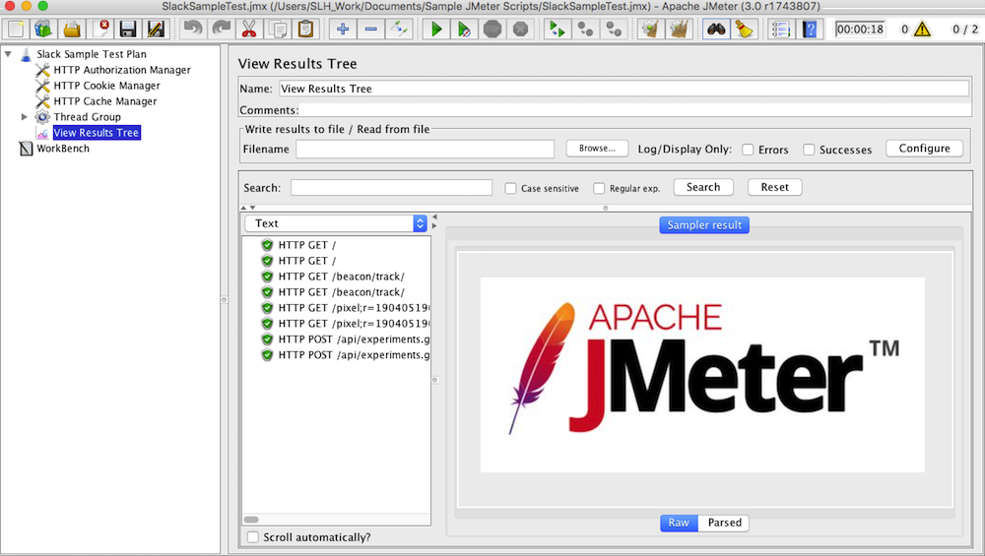Screen dimensions: 985x556
Task: Click the Name input field
Action: click(x=624, y=89)
